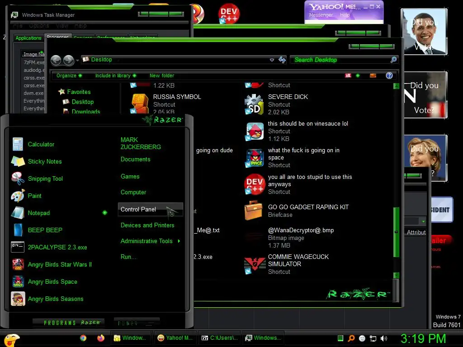Open Angry Birds Seasons from start menu
This screenshot has height=347, width=463.
pyautogui.click(x=56, y=299)
